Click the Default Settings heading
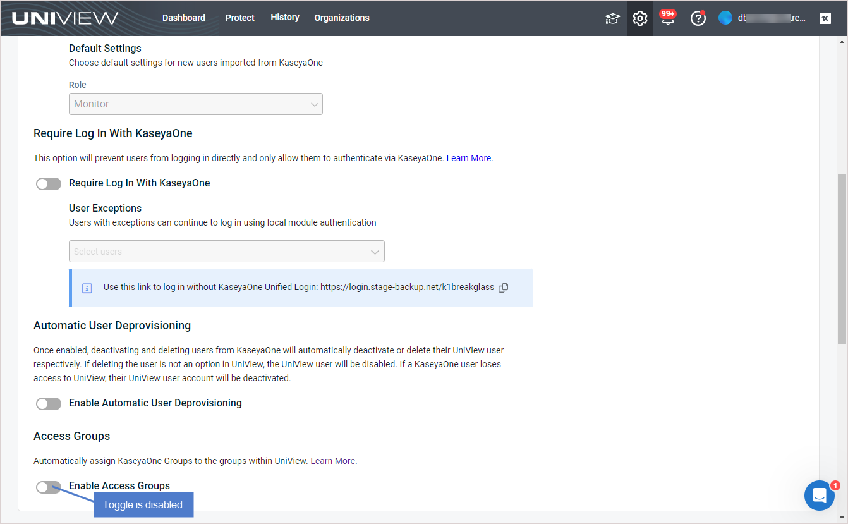 pos(105,48)
